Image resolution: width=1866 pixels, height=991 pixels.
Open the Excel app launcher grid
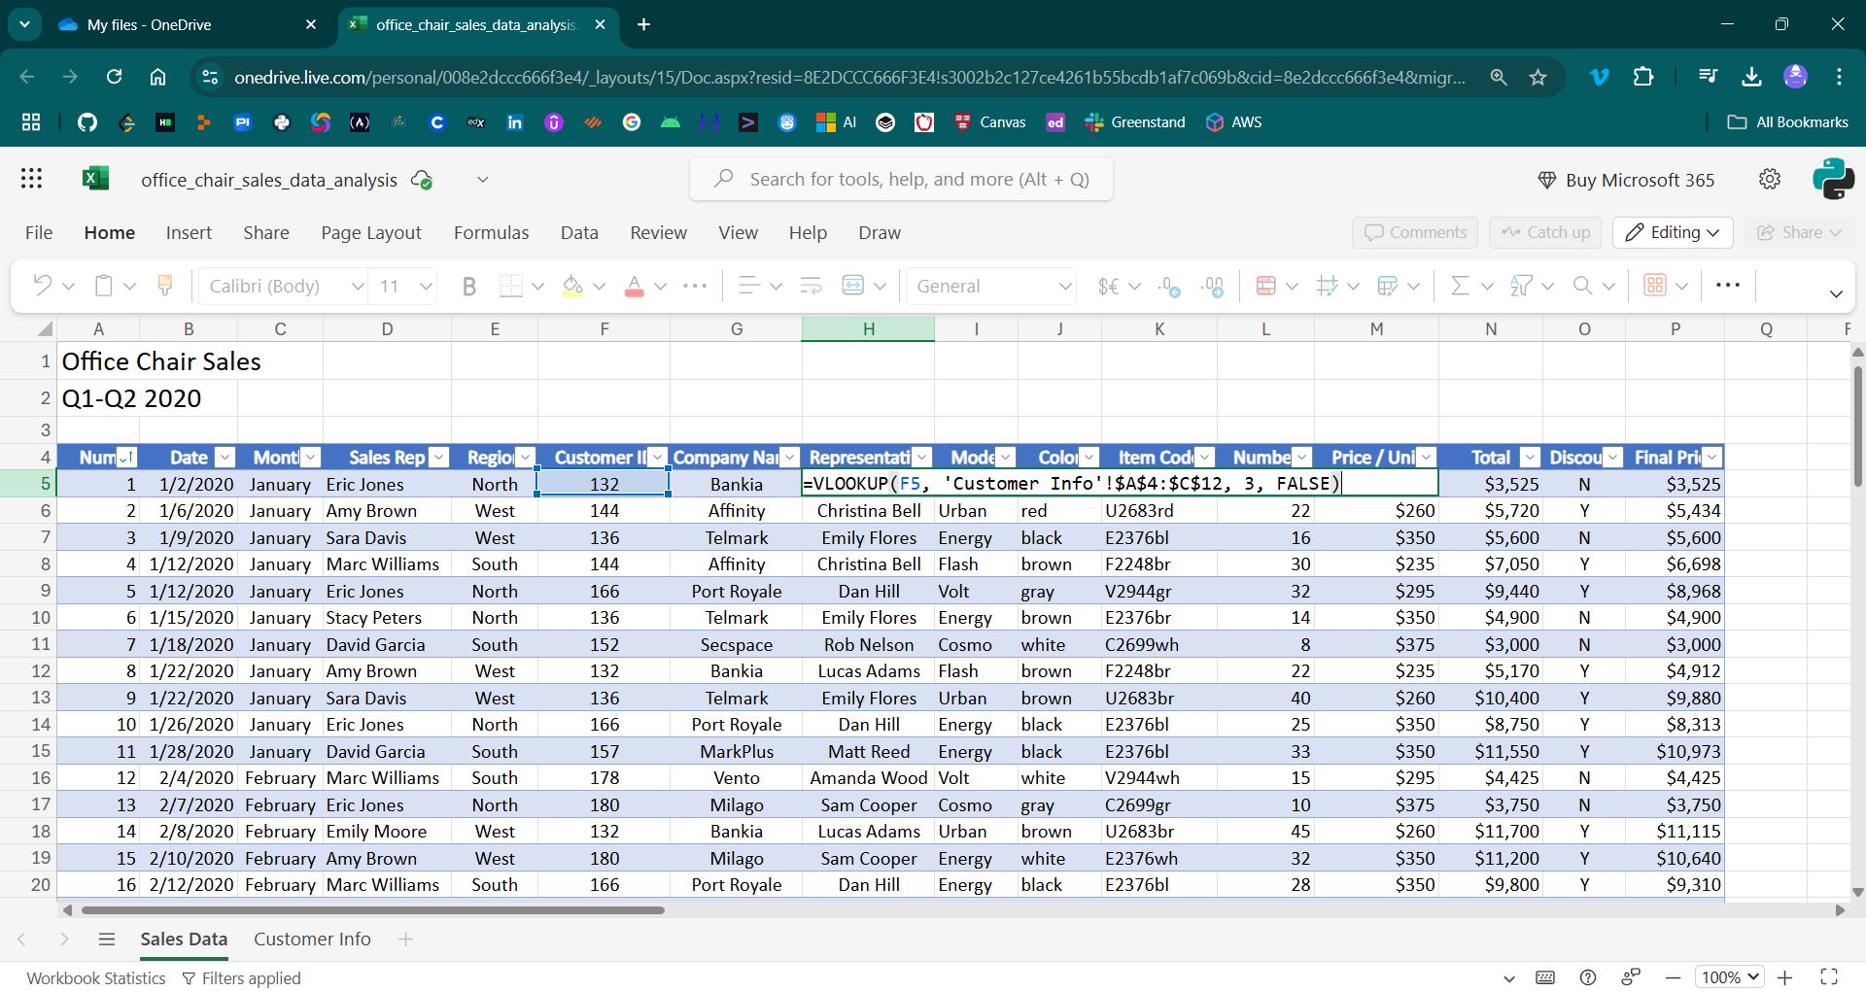click(31, 179)
